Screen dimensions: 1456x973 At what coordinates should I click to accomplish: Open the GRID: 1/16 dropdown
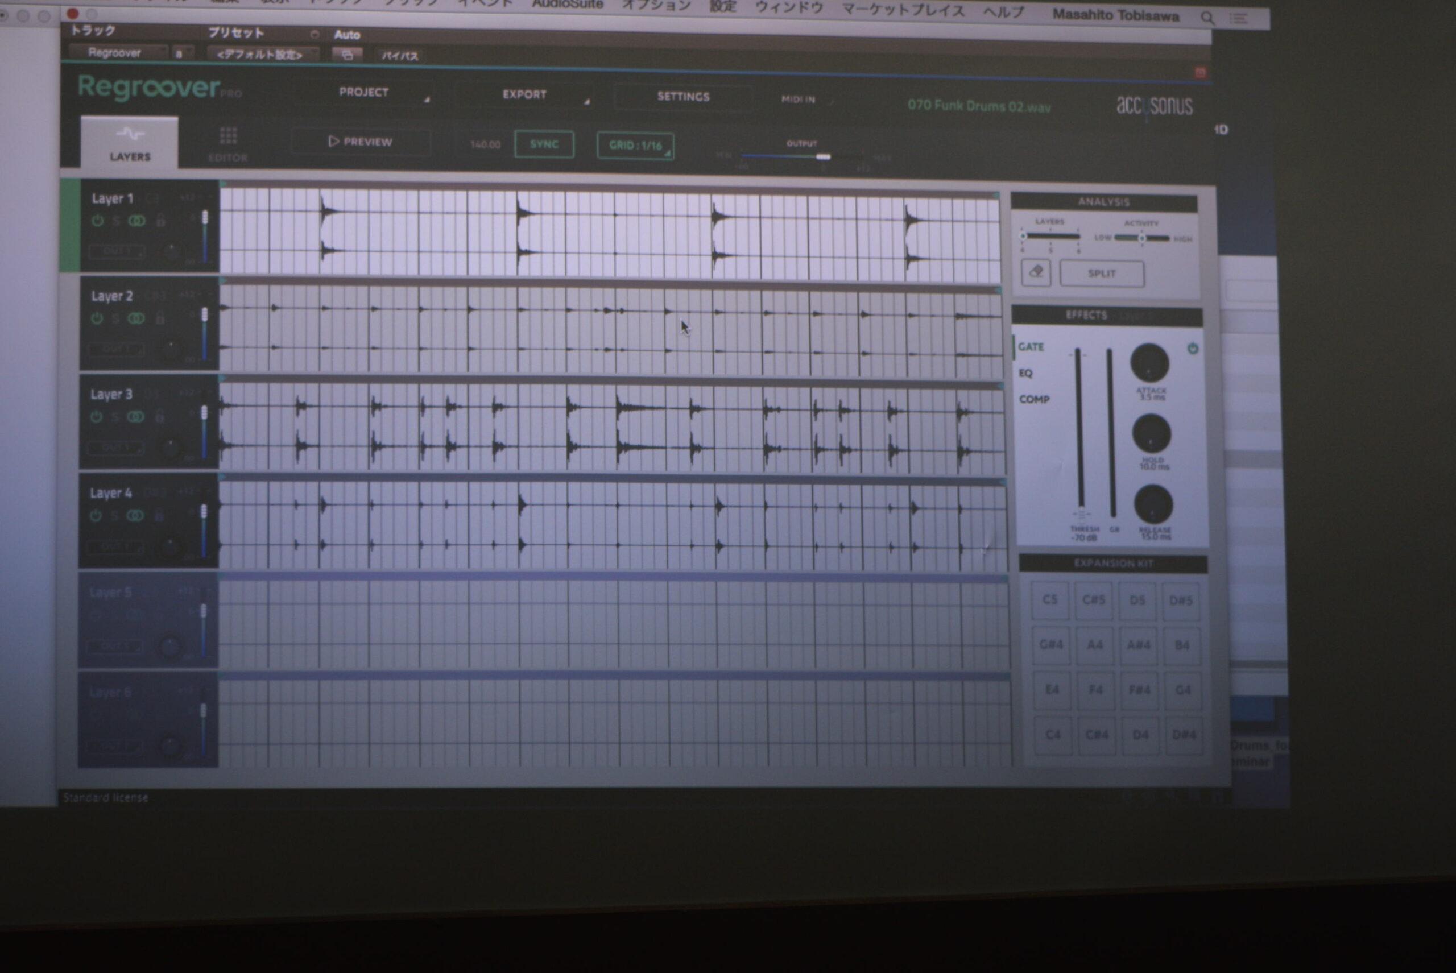tap(635, 146)
